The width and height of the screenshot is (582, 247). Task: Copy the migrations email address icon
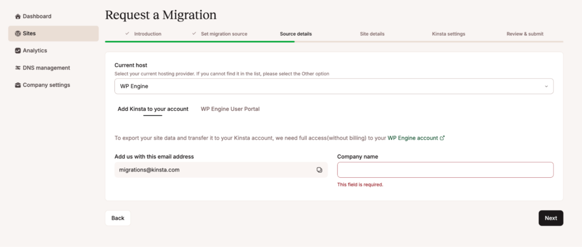click(x=319, y=170)
